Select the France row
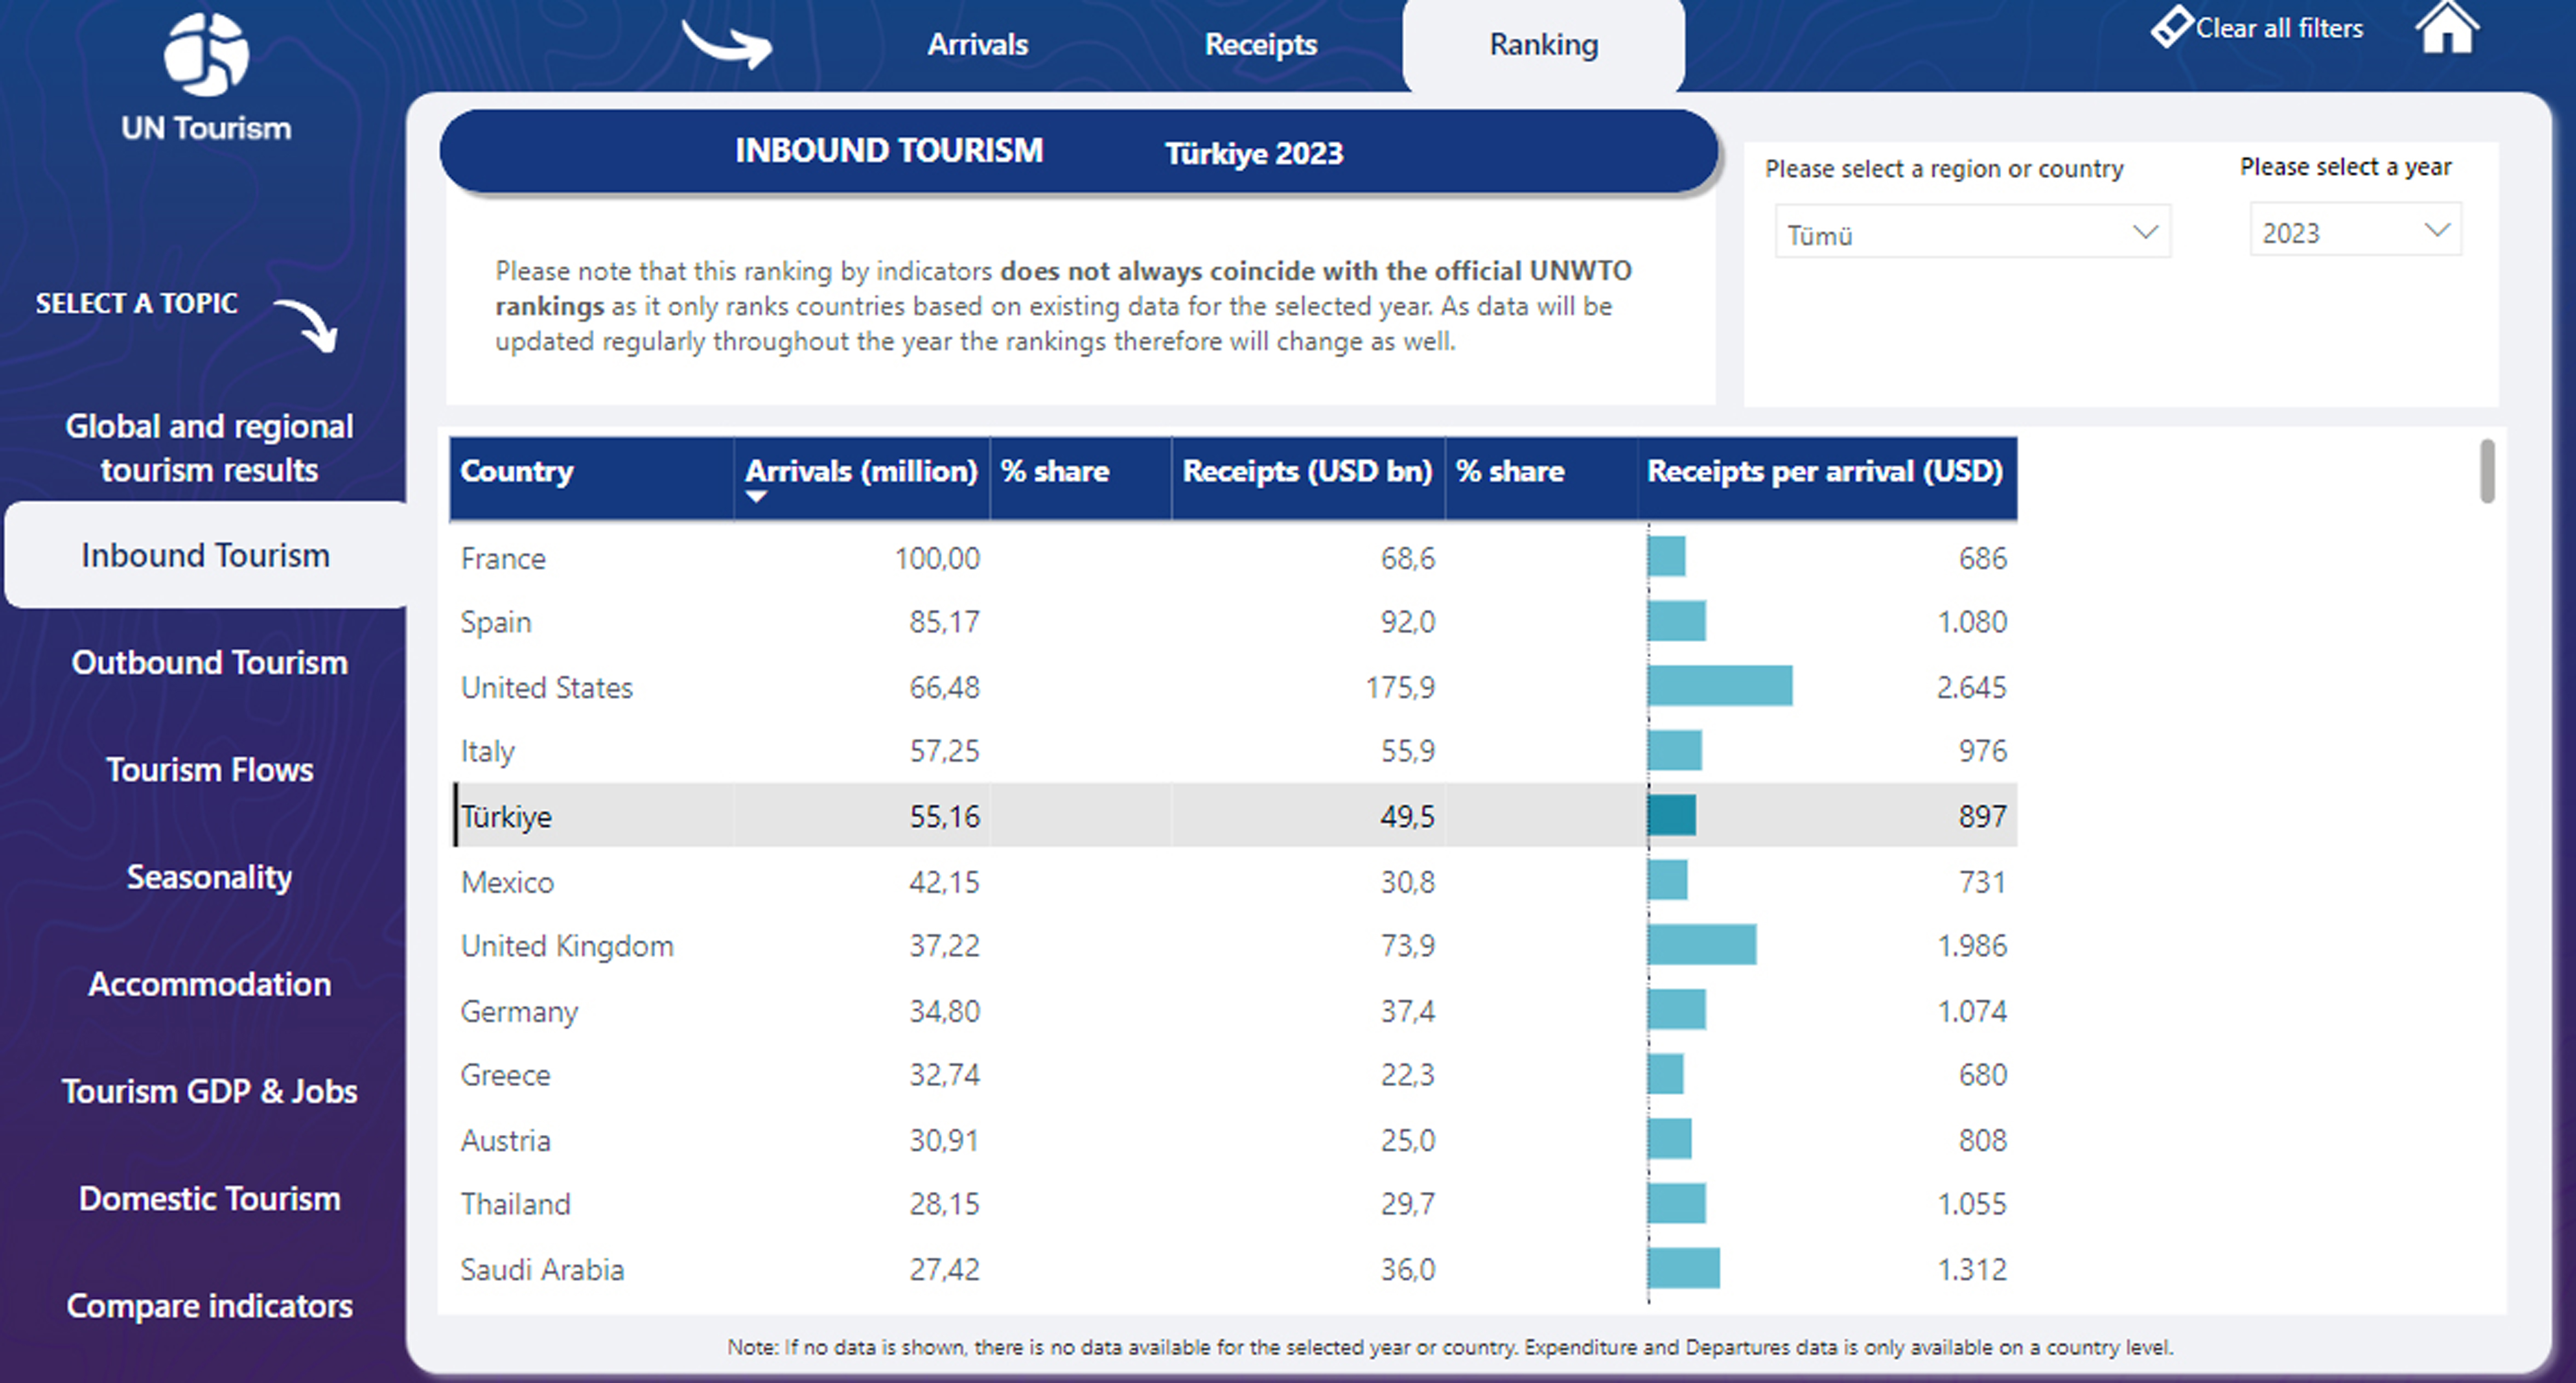 (x=1233, y=557)
